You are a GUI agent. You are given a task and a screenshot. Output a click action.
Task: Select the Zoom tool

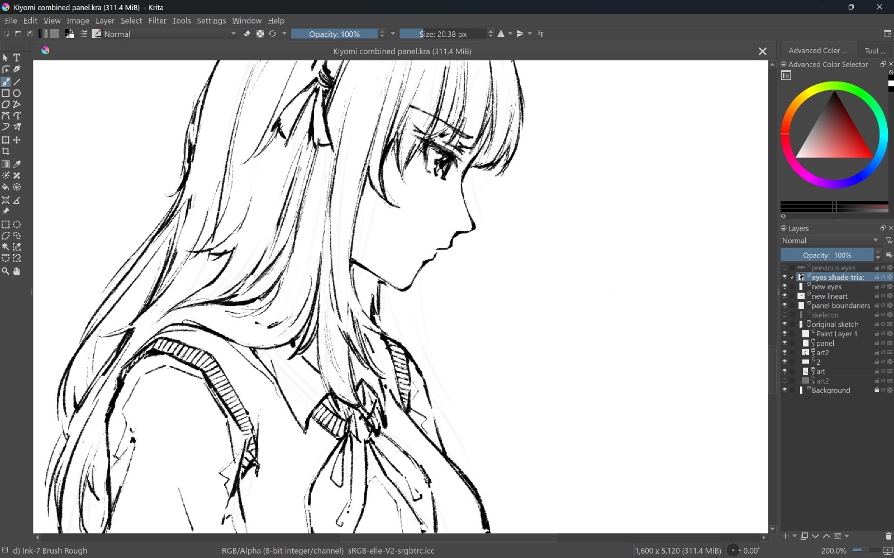click(x=6, y=271)
